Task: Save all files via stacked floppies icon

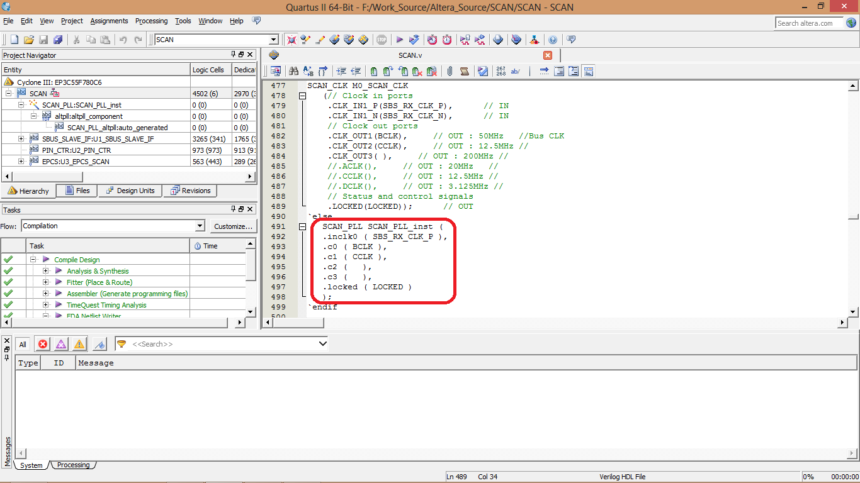Action: pos(58,40)
